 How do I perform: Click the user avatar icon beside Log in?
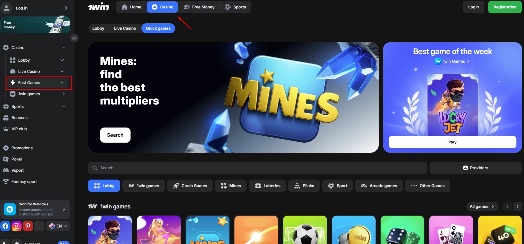coord(6,8)
